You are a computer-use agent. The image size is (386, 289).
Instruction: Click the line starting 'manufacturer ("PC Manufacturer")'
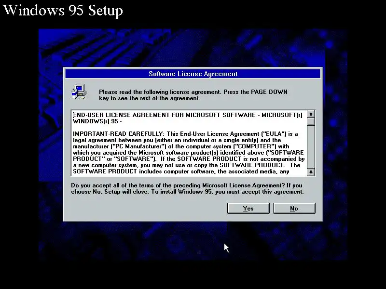pyautogui.click(x=181, y=146)
